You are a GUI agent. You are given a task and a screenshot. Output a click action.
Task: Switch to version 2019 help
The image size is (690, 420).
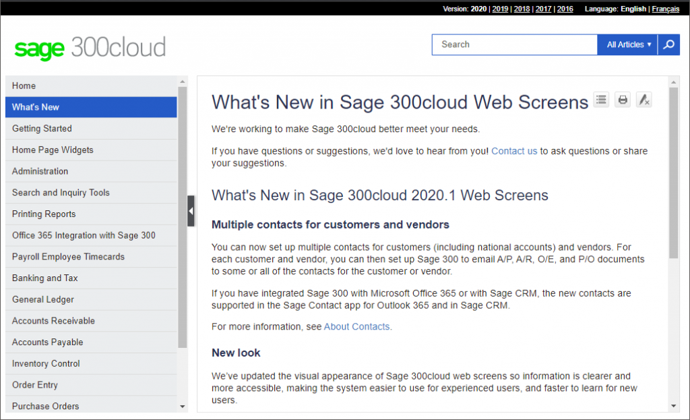(x=500, y=9)
